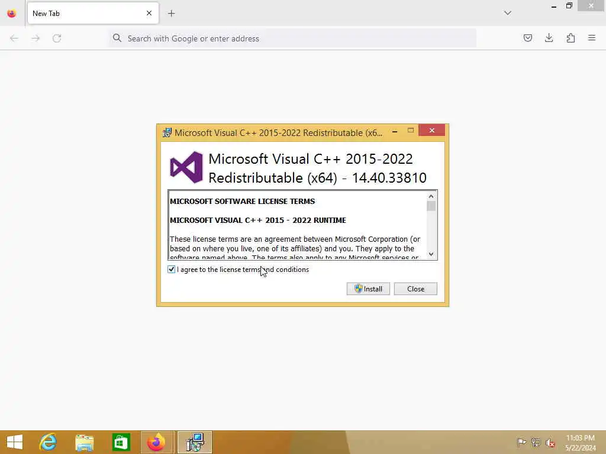Expand the list all tabs dropdown
The width and height of the screenshot is (606, 454).
coord(507,13)
